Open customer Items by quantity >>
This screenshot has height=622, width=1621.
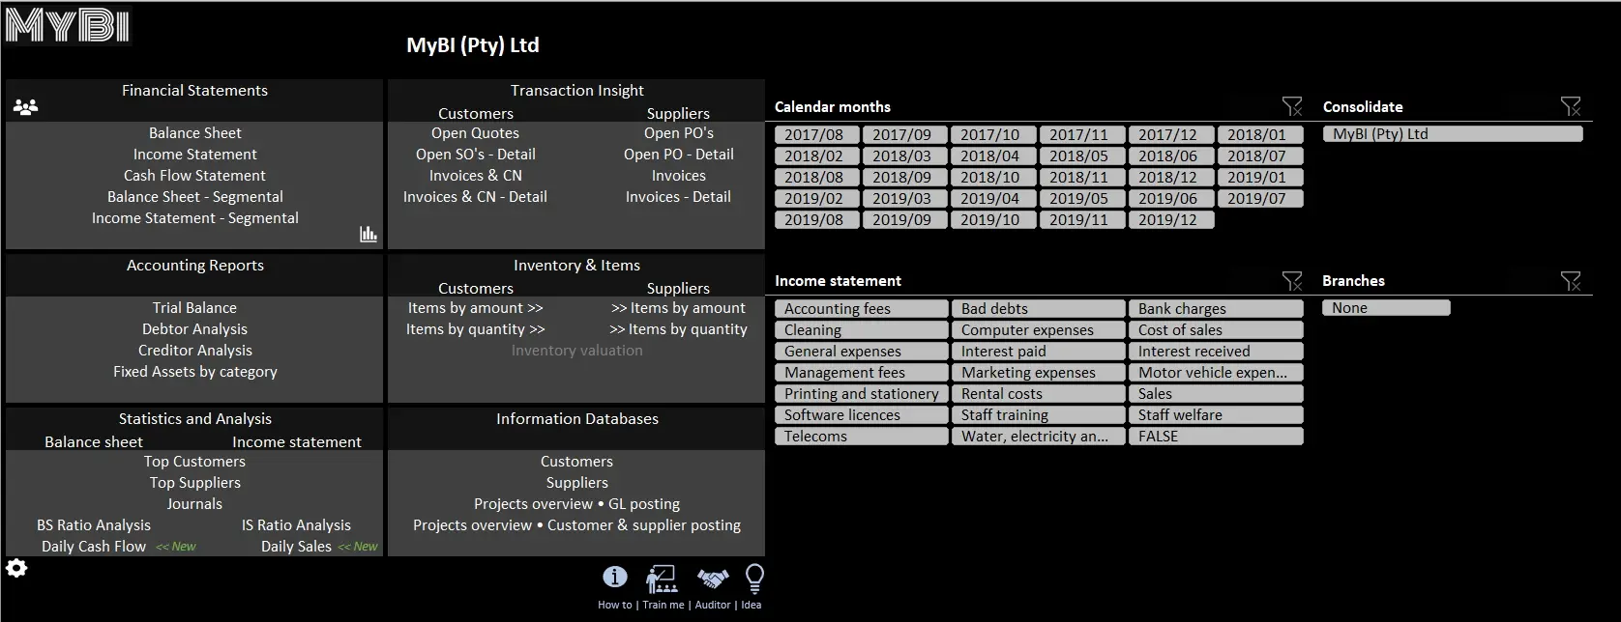coord(476,329)
